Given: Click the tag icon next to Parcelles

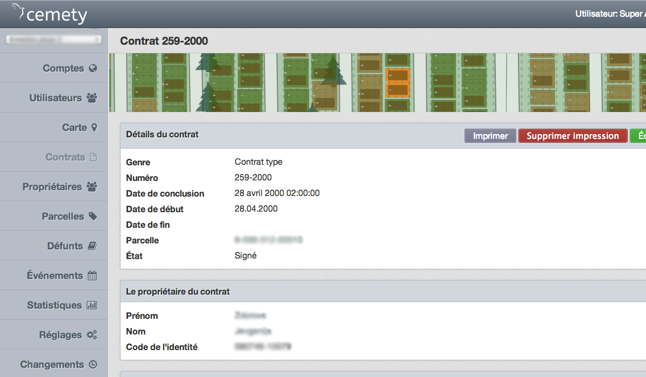Looking at the screenshot, I should click(93, 217).
